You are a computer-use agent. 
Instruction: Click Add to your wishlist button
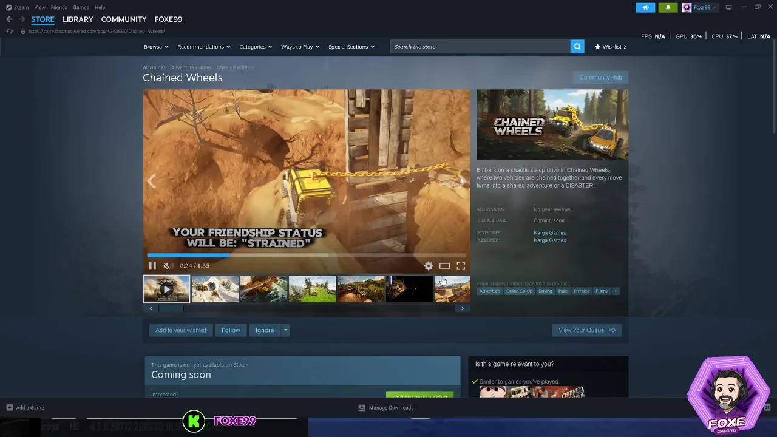(181, 330)
